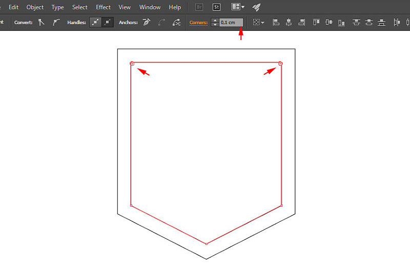The width and height of the screenshot is (410, 272).
Task: Open the Window menu
Action: pyautogui.click(x=150, y=7)
